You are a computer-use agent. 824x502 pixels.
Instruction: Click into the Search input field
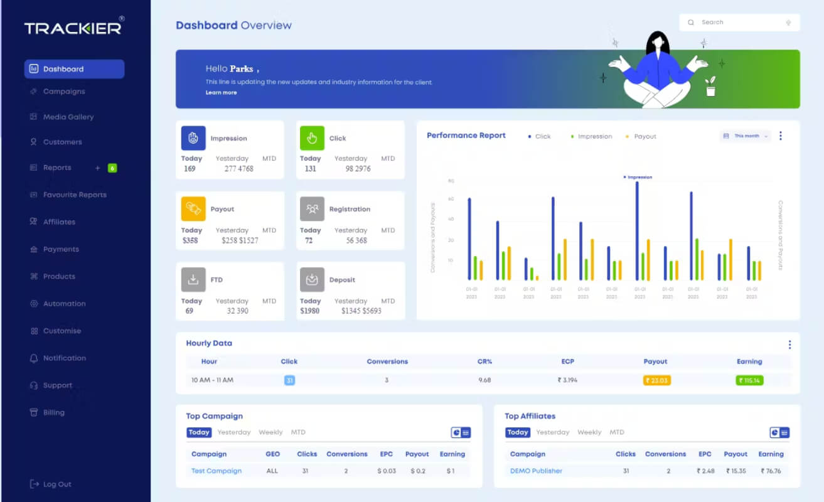[x=739, y=23]
